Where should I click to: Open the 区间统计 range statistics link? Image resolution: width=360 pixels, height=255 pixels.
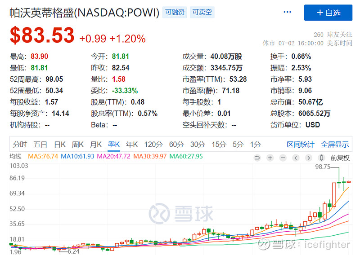click(301, 145)
